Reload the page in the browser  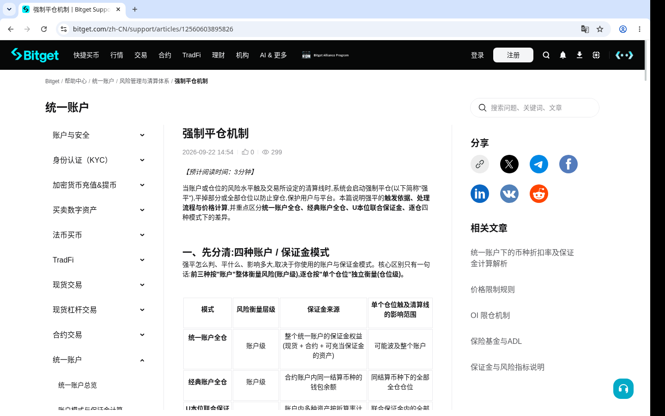pyautogui.click(x=44, y=29)
